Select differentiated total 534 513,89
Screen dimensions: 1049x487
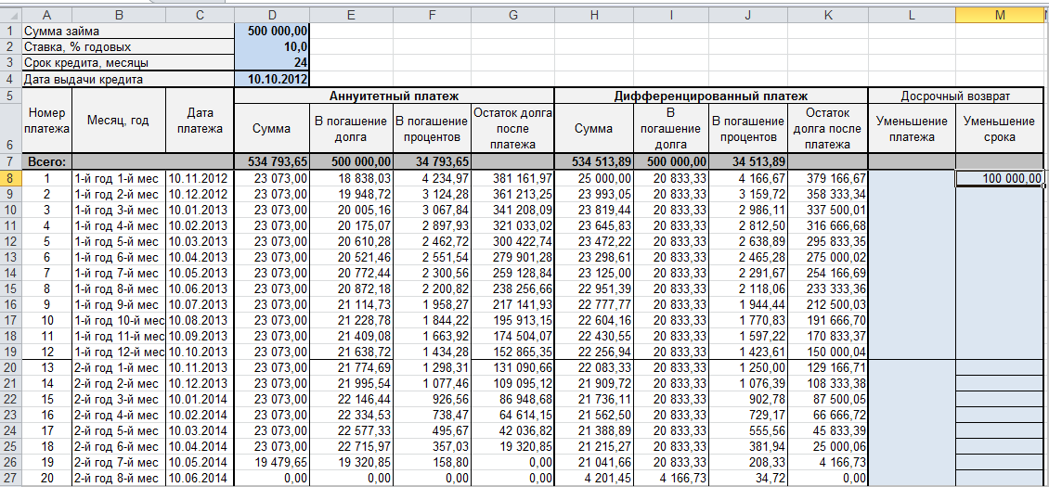click(x=594, y=162)
